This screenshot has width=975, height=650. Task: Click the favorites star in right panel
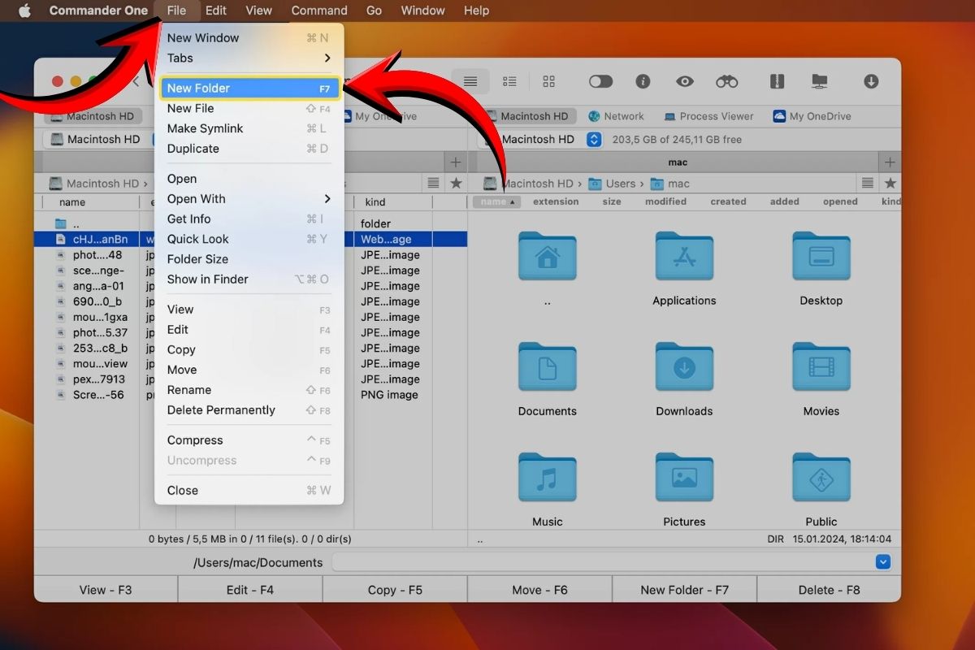[x=890, y=184]
